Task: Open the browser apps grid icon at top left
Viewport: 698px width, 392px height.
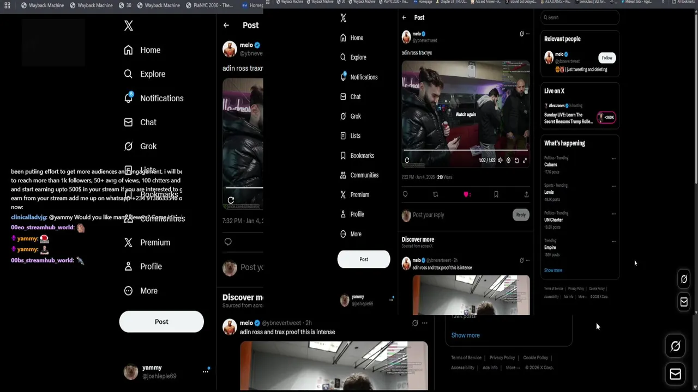Action: tap(7, 5)
